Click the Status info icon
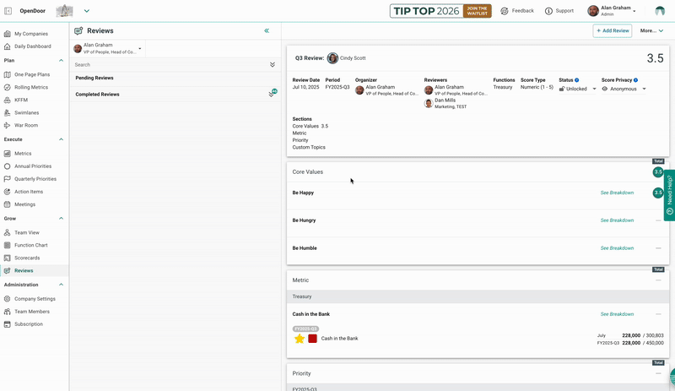The image size is (675, 391). [577, 80]
